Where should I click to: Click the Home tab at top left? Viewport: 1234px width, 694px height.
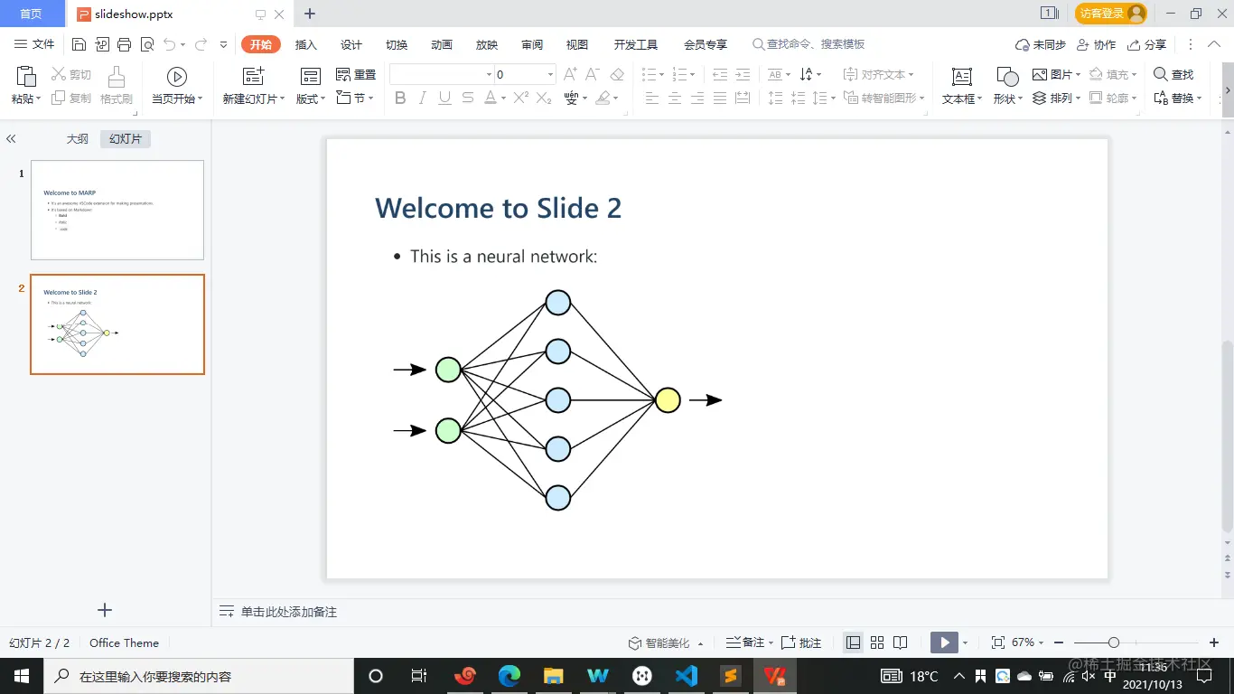point(32,14)
